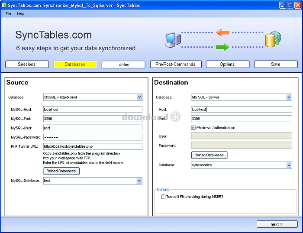Click the MySQL-Password field

click(93, 137)
